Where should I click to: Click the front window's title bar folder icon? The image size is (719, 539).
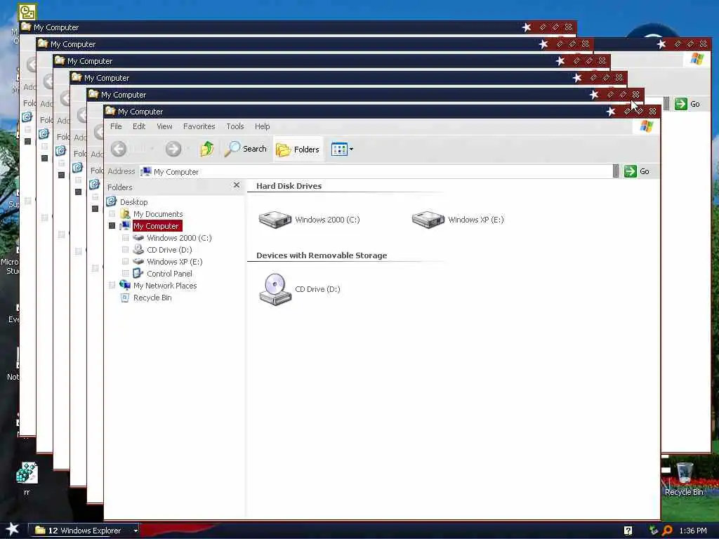pyautogui.click(x=110, y=111)
